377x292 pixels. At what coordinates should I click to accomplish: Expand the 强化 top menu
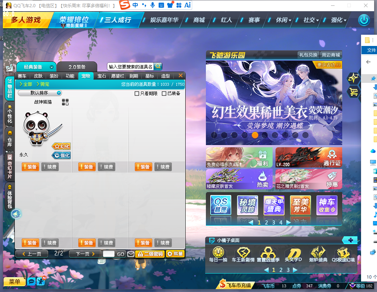(x=339, y=20)
